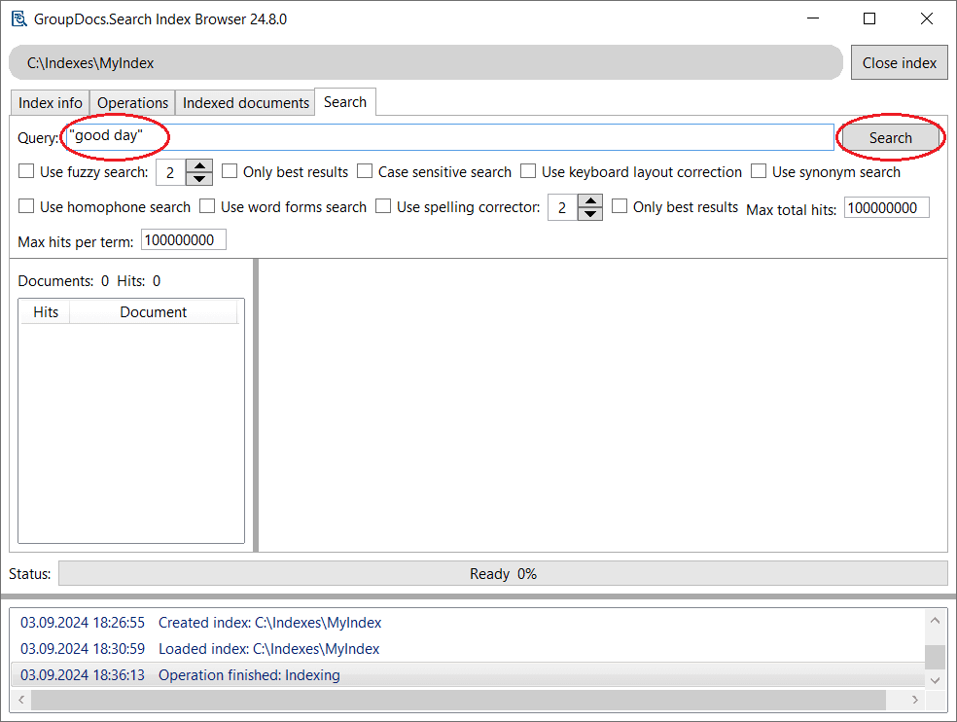Click the Close index button
The image size is (957, 722).
899,63
